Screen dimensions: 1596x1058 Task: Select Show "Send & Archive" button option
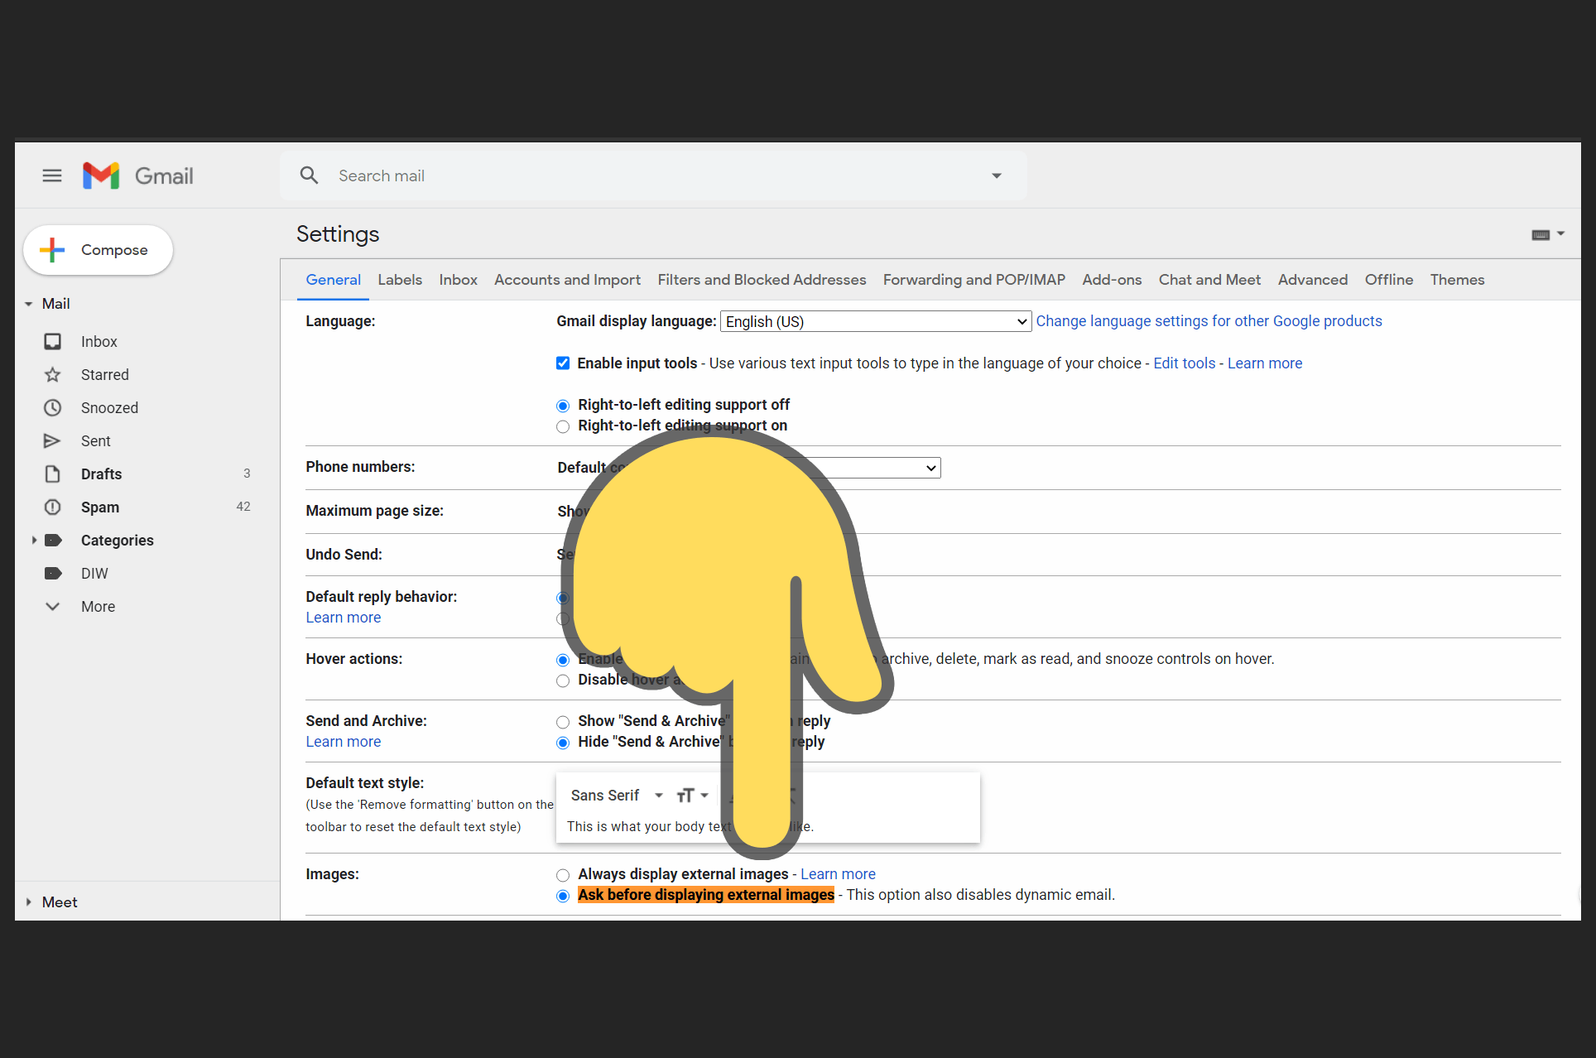click(563, 722)
